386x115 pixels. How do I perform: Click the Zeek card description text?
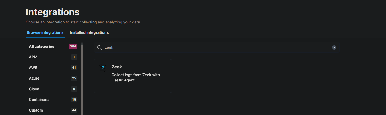136,77
